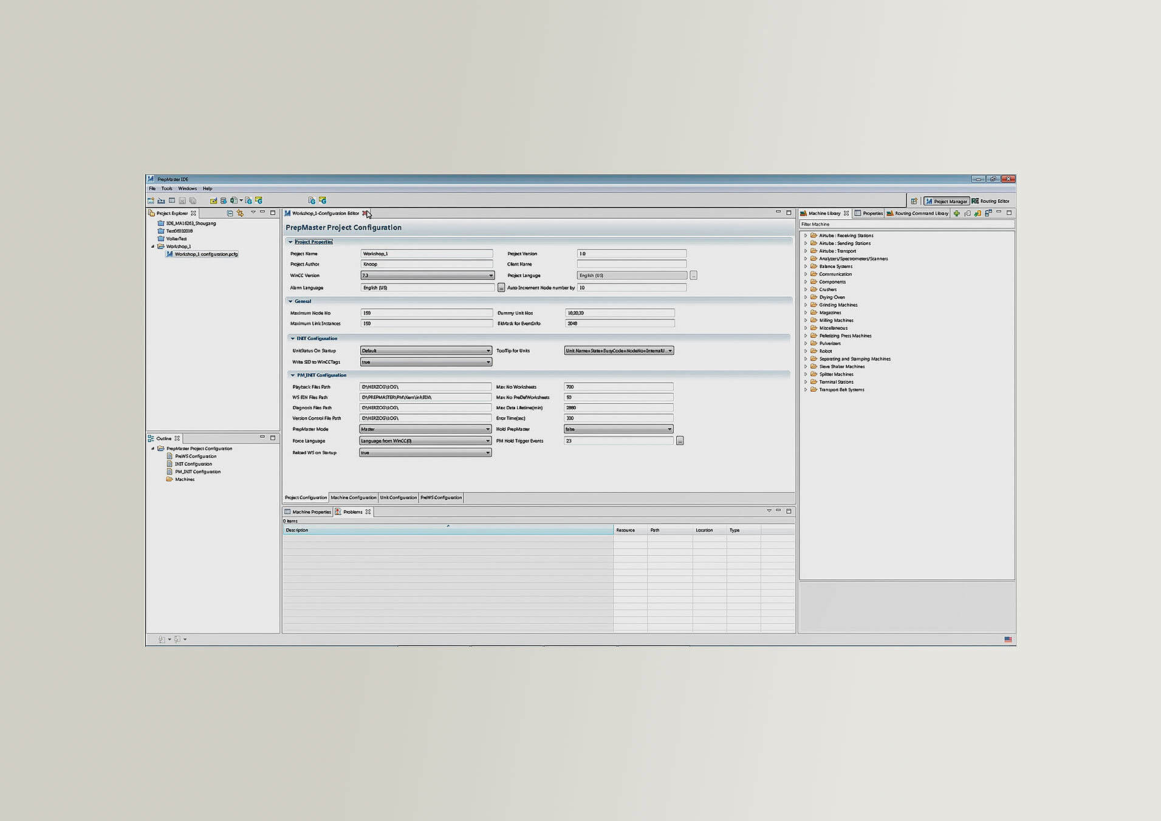The width and height of the screenshot is (1161, 821).
Task: Open the Tools menu
Action: tap(166, 189)
